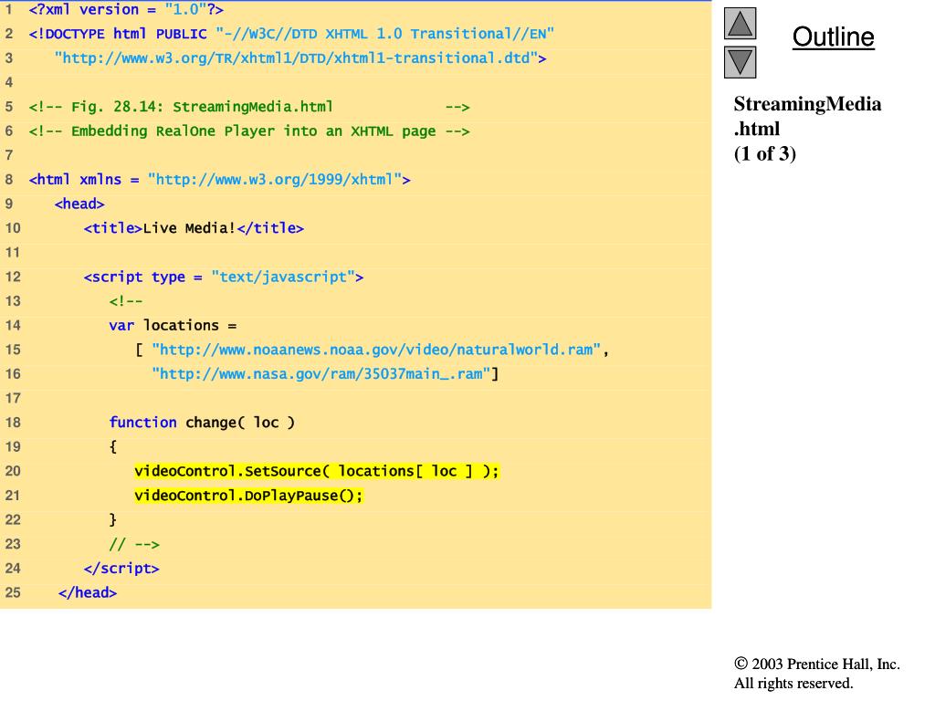The image size is (935, 701).
Task: Click the html xmlns tag line
Action: pos(219,180)
